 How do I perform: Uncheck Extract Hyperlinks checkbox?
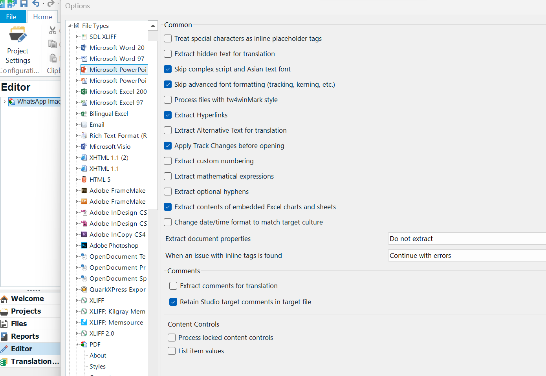[x=168, y=115]
